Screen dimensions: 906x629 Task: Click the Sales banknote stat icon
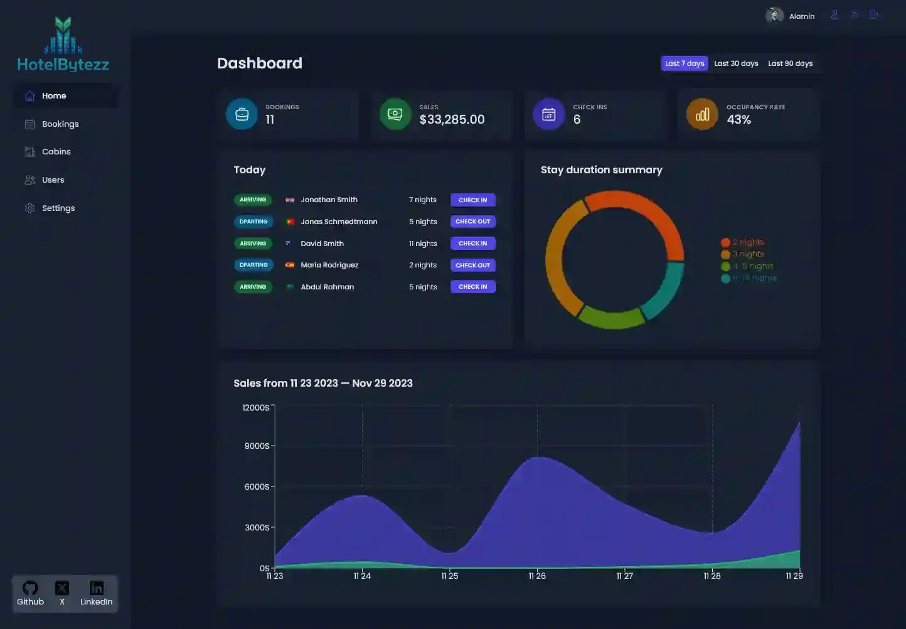pyautogui.click(x=395, y=114)
